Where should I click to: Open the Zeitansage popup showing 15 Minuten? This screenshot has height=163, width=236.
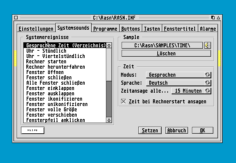pos(188,91)
